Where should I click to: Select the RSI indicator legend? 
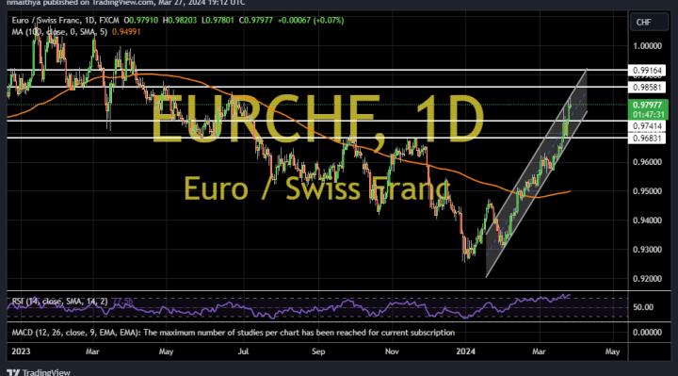tap(59, 302)
